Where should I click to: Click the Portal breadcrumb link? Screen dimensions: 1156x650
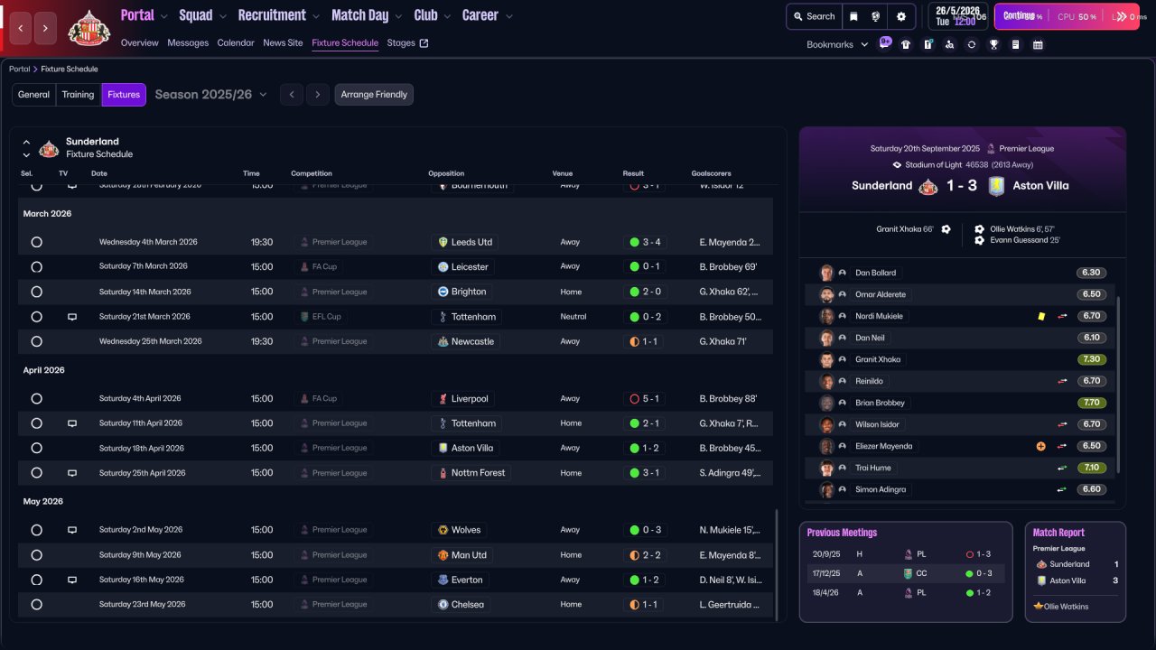(x=20, y=69)
